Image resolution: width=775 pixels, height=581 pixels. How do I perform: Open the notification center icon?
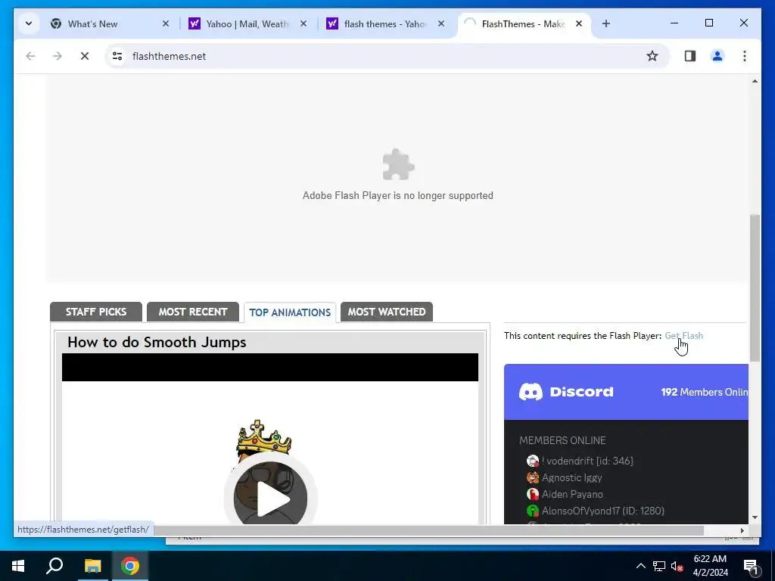tap(751, 566)
